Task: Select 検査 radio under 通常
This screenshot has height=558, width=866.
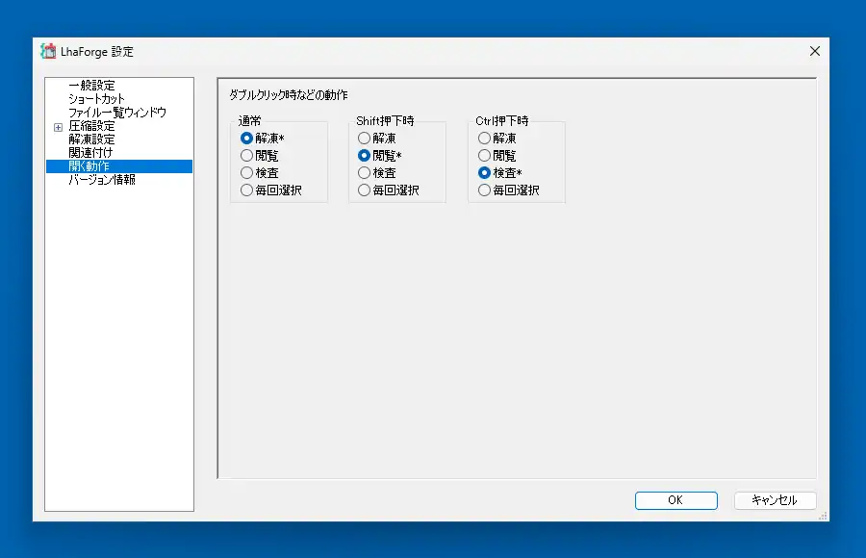Action: coord(260,173)
